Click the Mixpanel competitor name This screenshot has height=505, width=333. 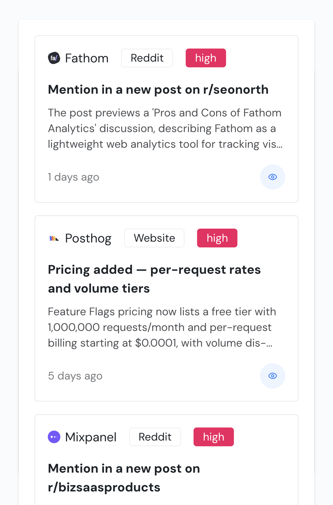pyautogui.click(x=91, y=437)
